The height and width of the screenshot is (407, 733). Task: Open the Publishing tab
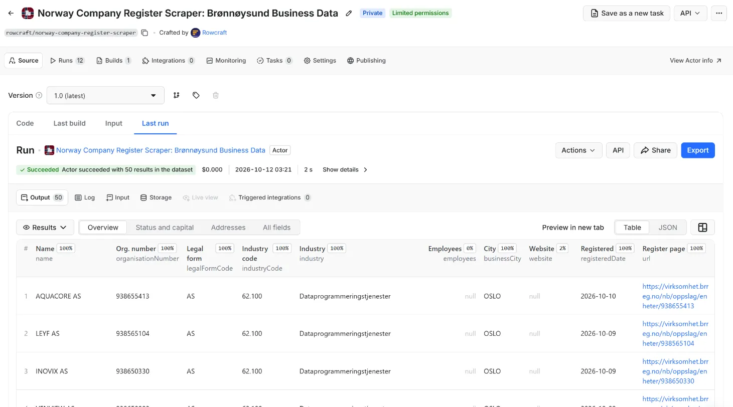pyautogui.click(x=366, y=61)
